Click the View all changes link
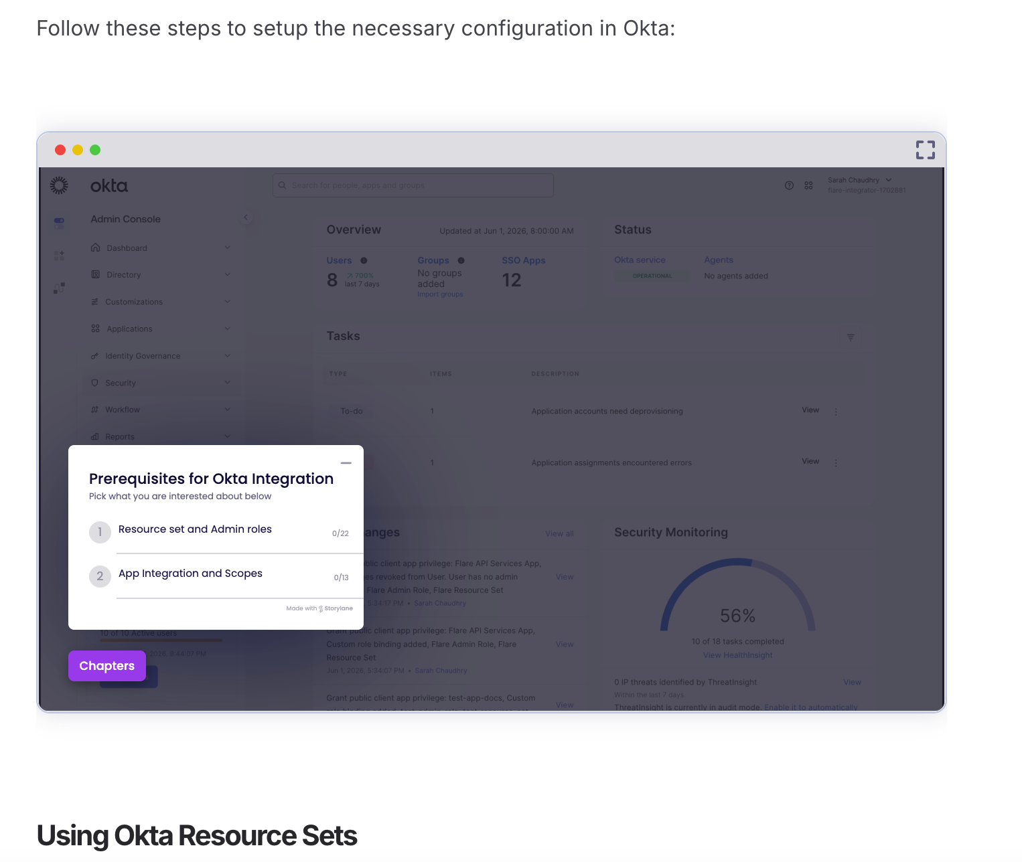This screenshot has height=862, width=1022. pyautogui.click(x=559, y=533)
